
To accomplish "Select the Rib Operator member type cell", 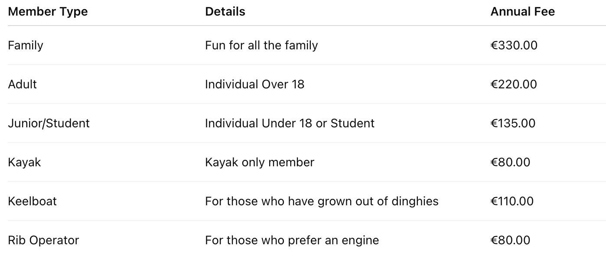I will (43, 240).
